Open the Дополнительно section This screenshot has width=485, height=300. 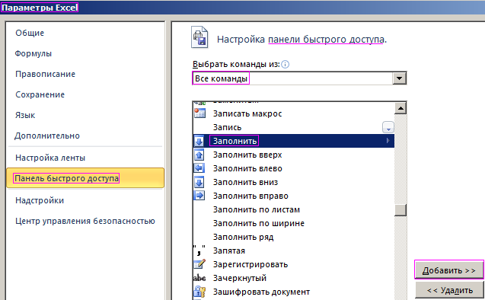pyautogui.click(x=47, y=136)
